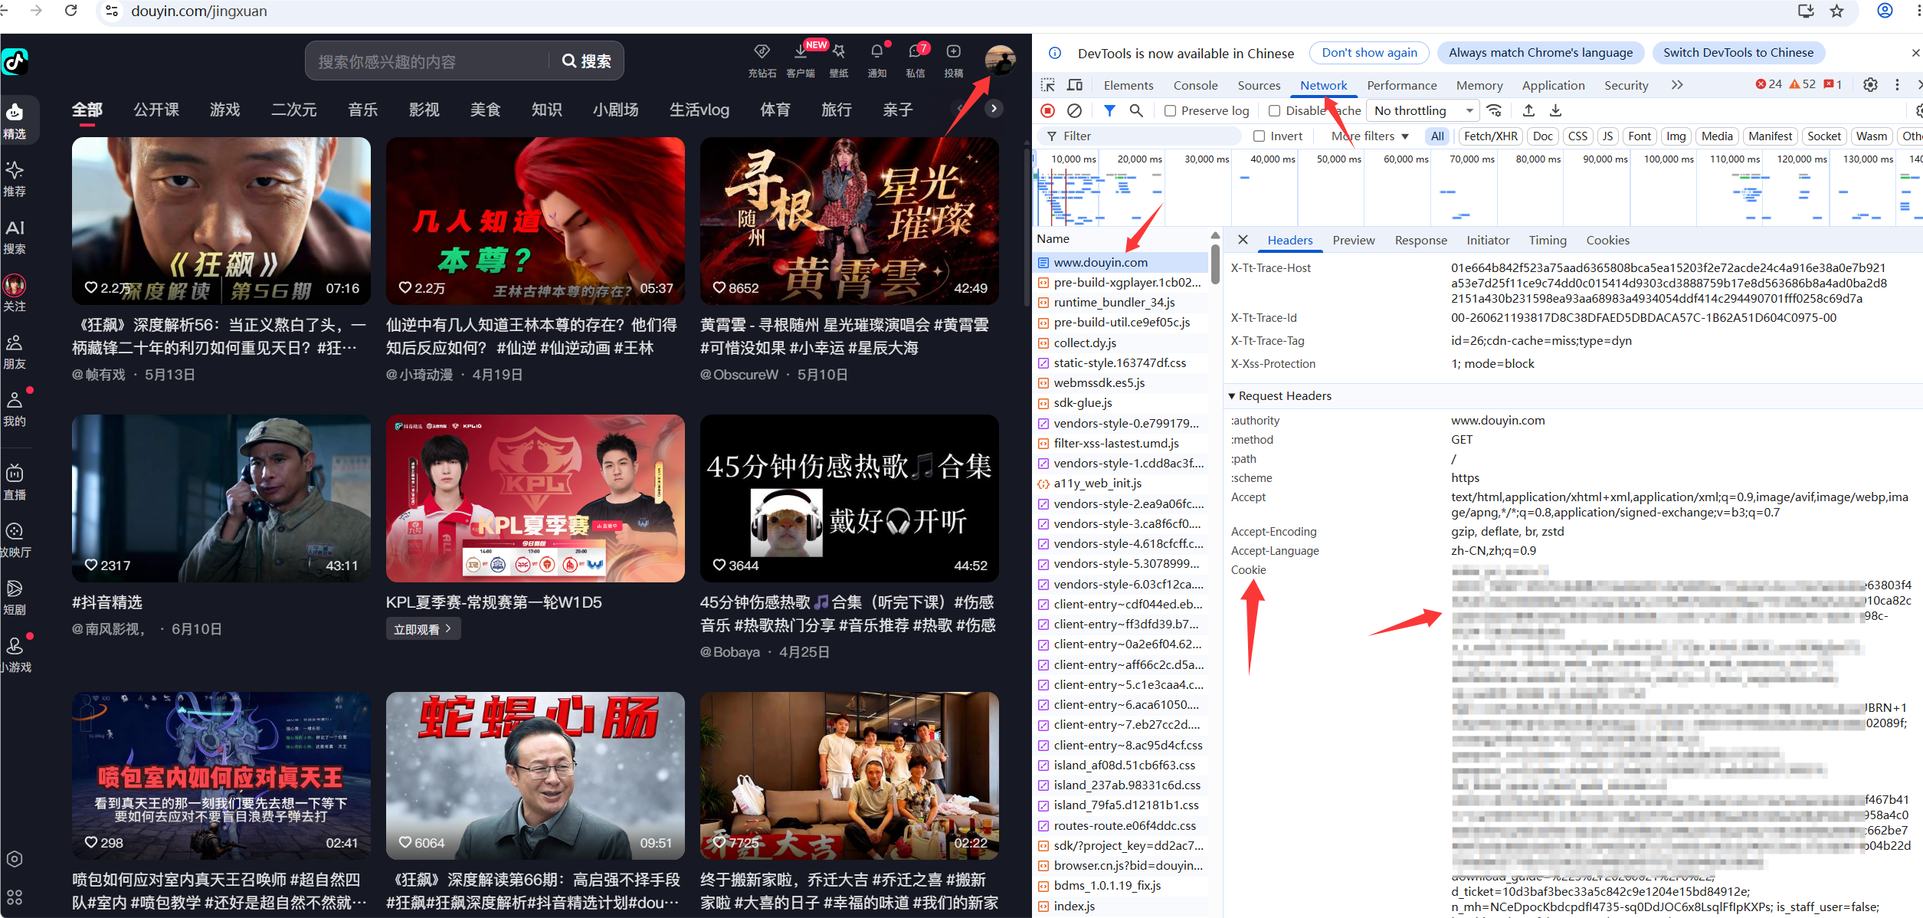This screenshot has height=918, width=1923.
Task: Toggle the network filter funnel icon
Action: pos(1109,111)
